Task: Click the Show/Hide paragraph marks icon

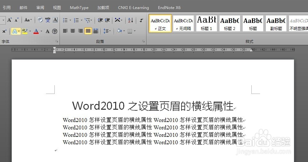Action: click(x=141, y=20)
